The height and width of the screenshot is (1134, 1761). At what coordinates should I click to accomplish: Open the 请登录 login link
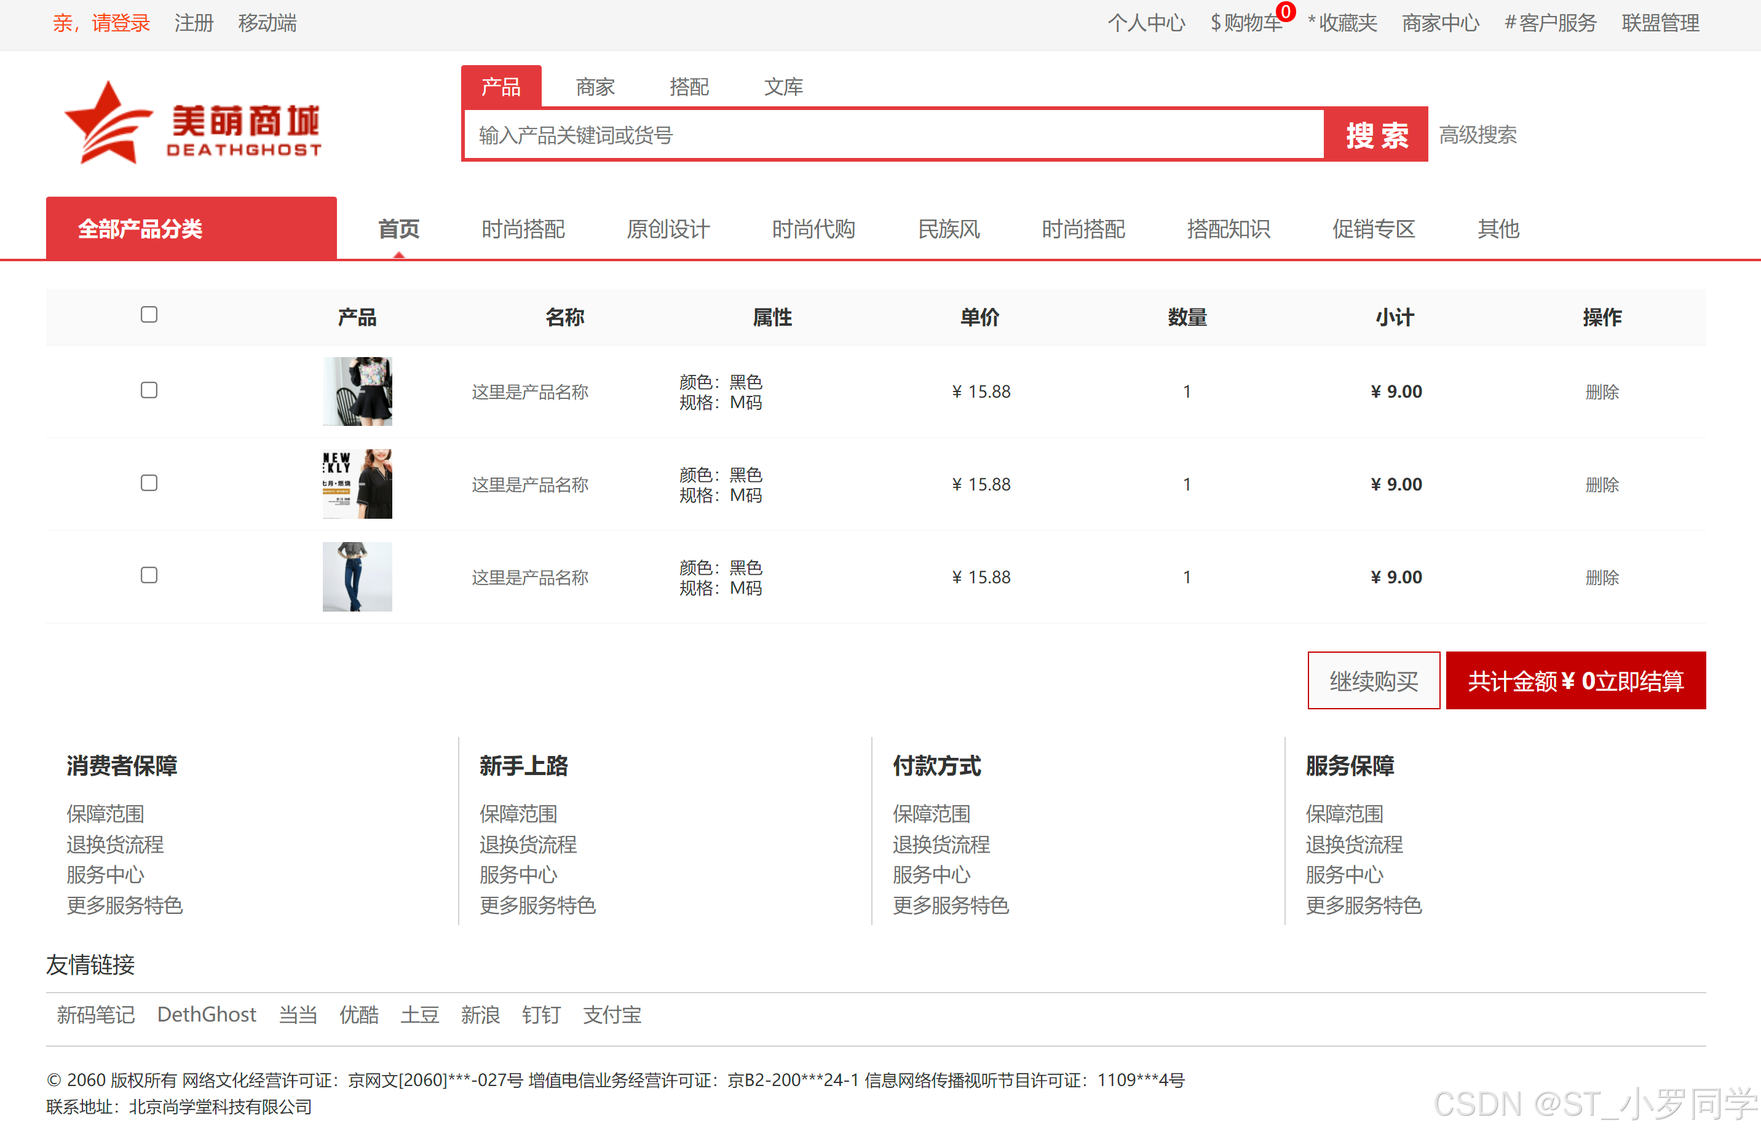[120, 23]
